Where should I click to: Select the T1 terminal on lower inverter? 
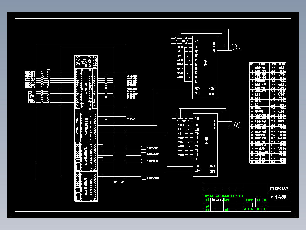click(196, 155)
